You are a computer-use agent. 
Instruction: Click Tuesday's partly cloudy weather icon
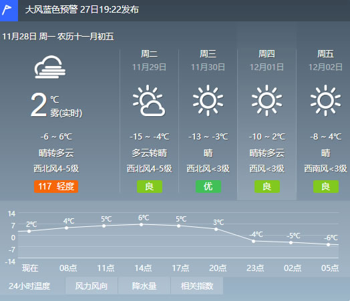coord(149,100)
